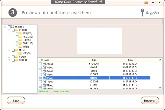Check the box for 34.png
The width and height of the screenshot is (165, 110).
pyautogui.click(x=40, y=67)
